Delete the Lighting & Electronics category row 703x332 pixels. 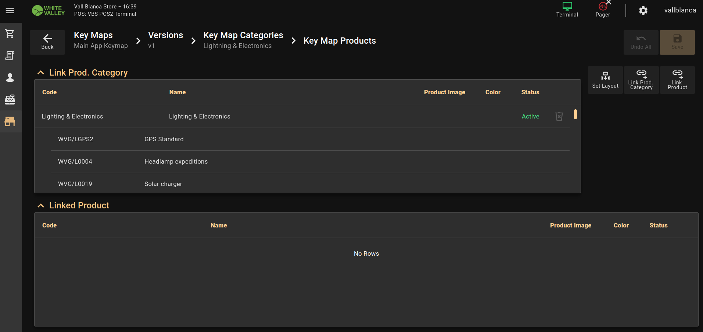click(559, 117)
